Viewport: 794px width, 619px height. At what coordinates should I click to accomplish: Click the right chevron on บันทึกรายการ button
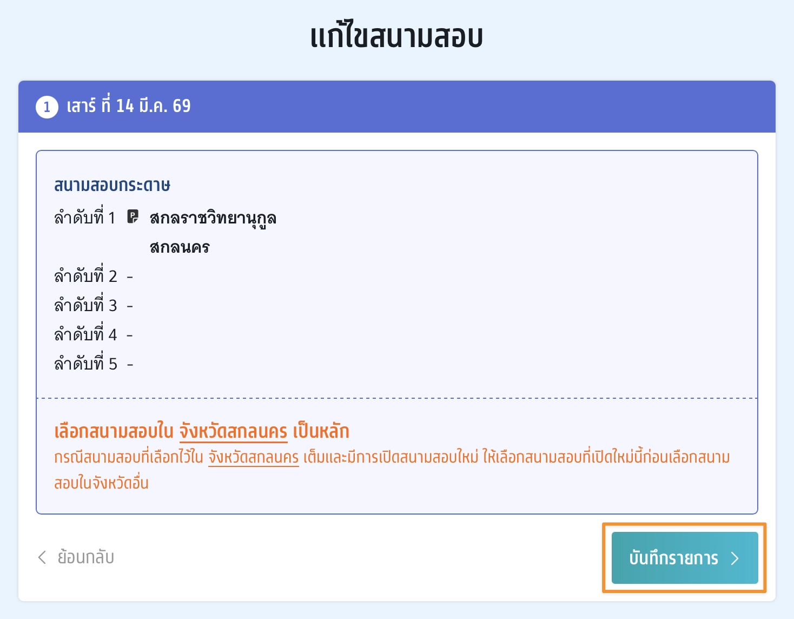click(735, 558)
